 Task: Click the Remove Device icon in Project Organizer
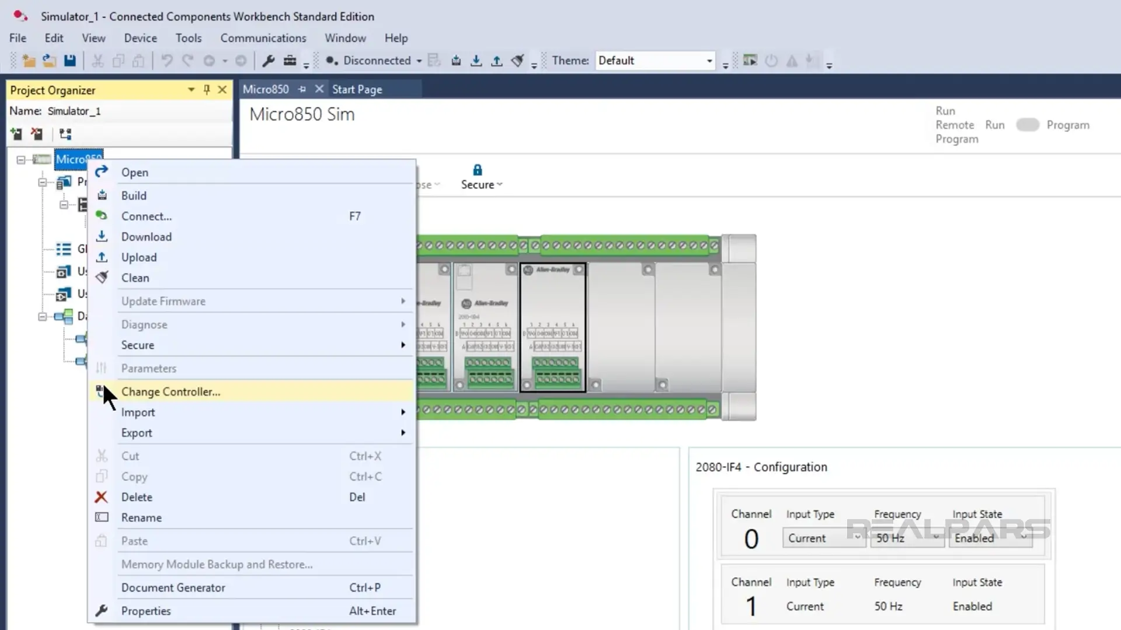coord(37,134)
